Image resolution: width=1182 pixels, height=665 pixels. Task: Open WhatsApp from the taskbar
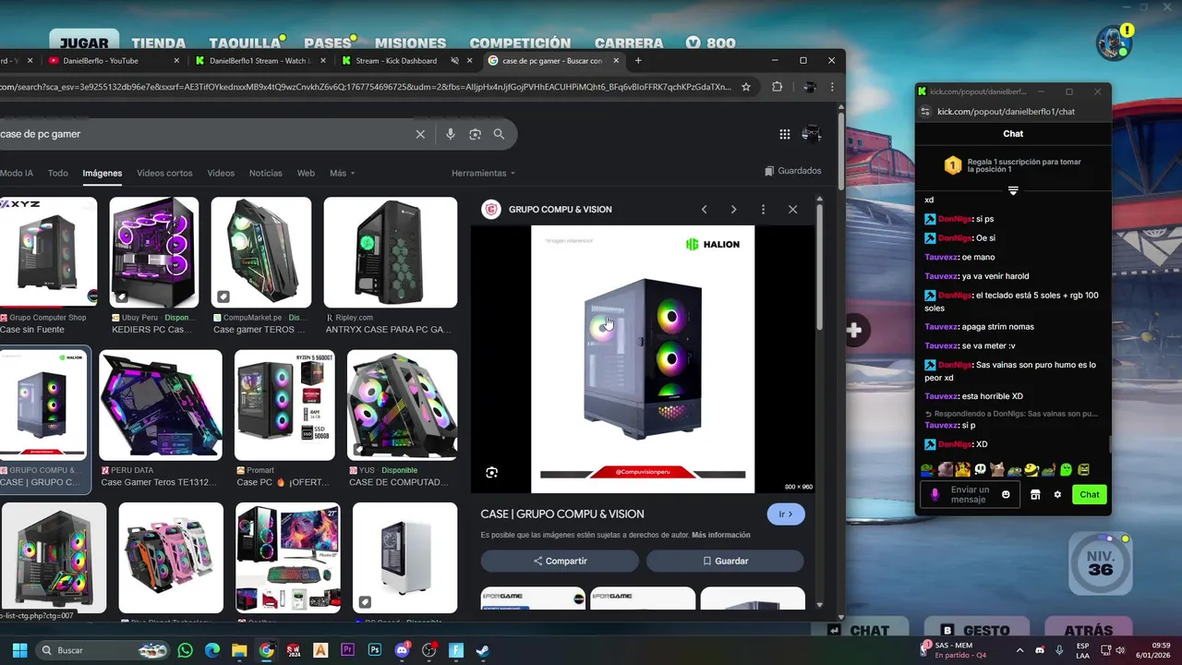pyautogui.click(x=186, y=650)
